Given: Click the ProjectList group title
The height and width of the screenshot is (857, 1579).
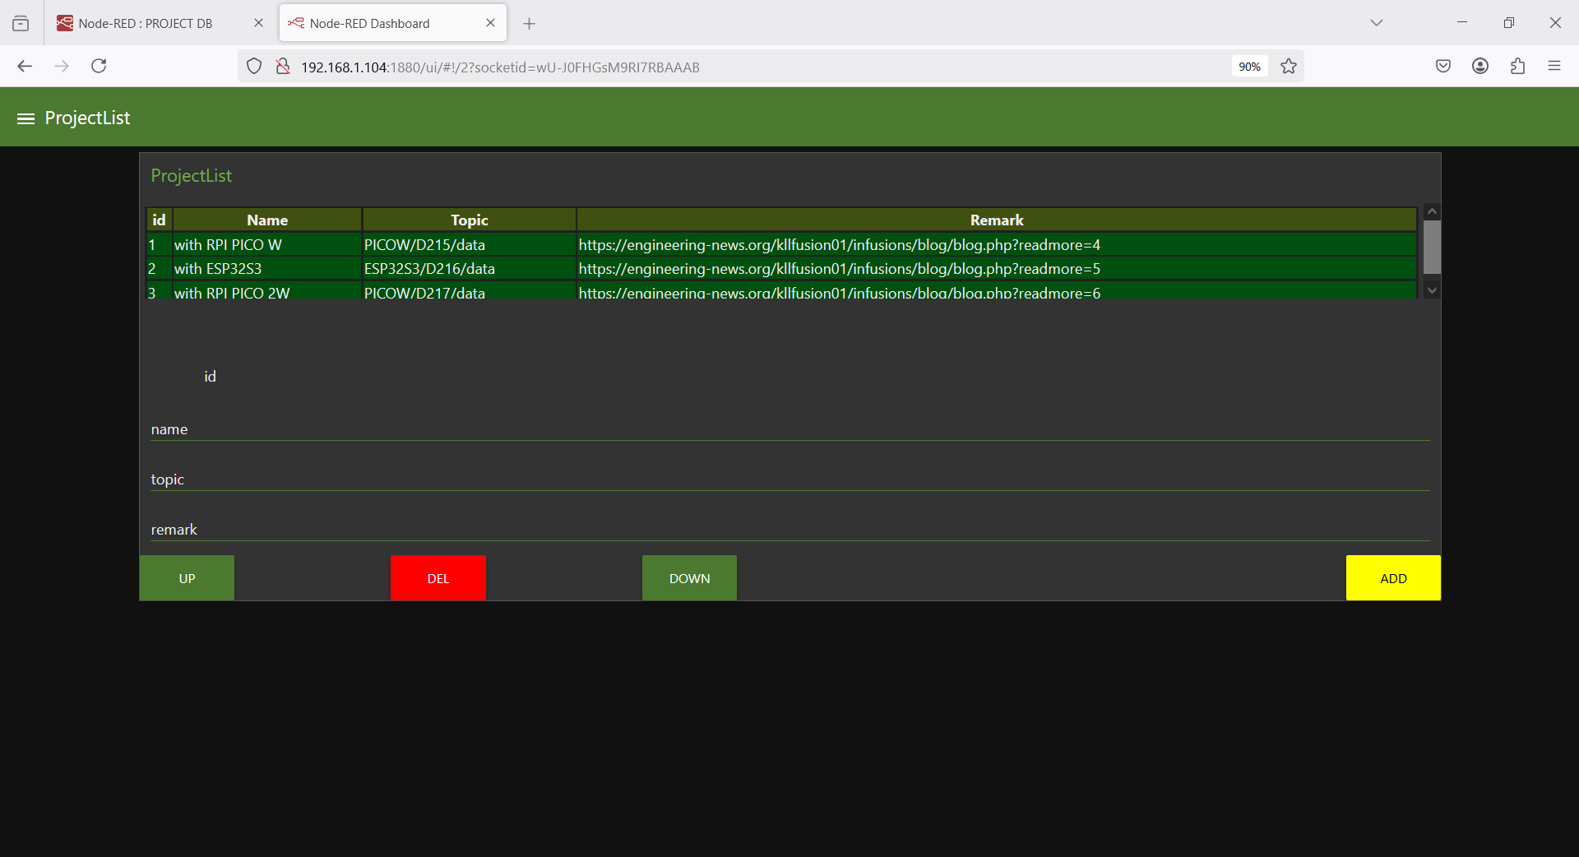Looking at the screenshot, I should coord(191,176).
